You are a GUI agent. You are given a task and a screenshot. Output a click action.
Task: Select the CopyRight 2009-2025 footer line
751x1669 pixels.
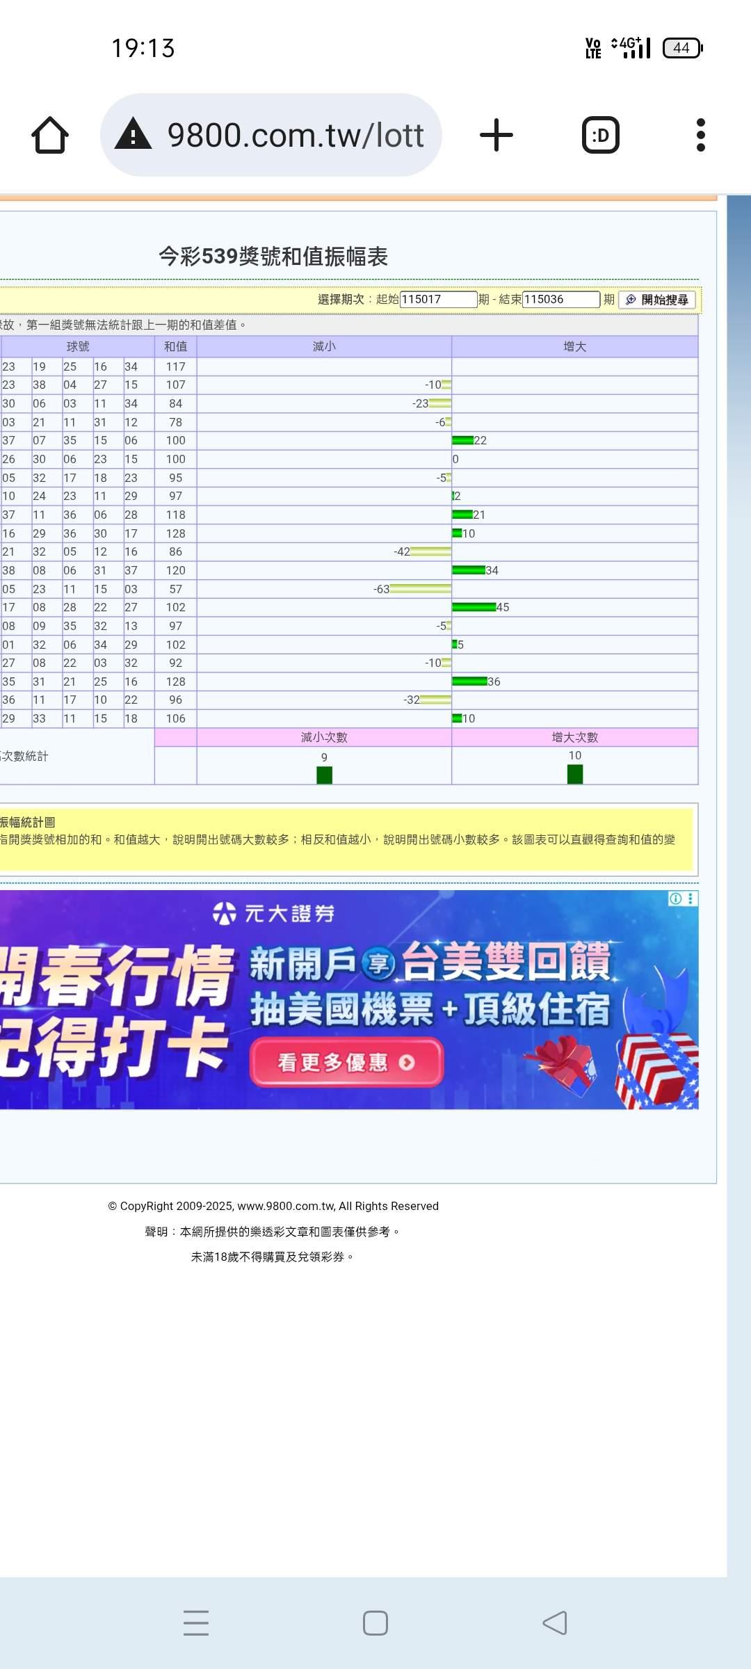pos(273,1206)
